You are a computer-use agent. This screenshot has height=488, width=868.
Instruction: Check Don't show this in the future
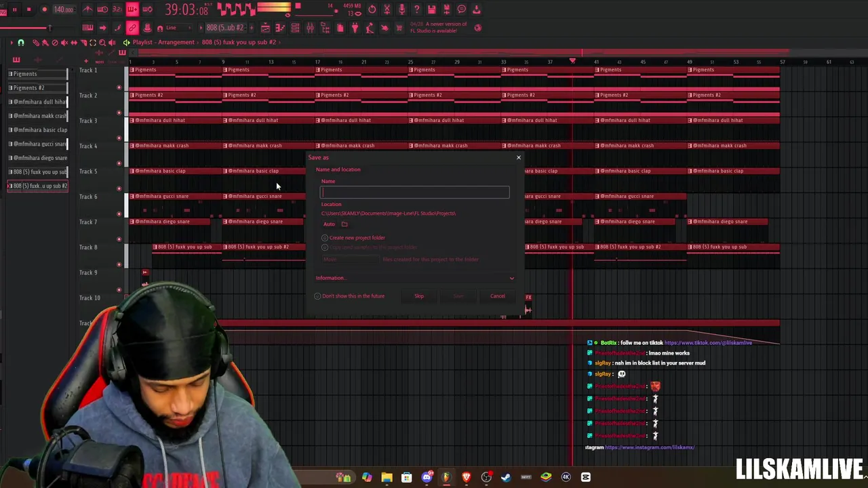coord(350,296)
